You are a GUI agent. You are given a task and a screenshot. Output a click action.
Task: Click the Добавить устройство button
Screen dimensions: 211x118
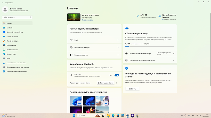coord(105,83)
